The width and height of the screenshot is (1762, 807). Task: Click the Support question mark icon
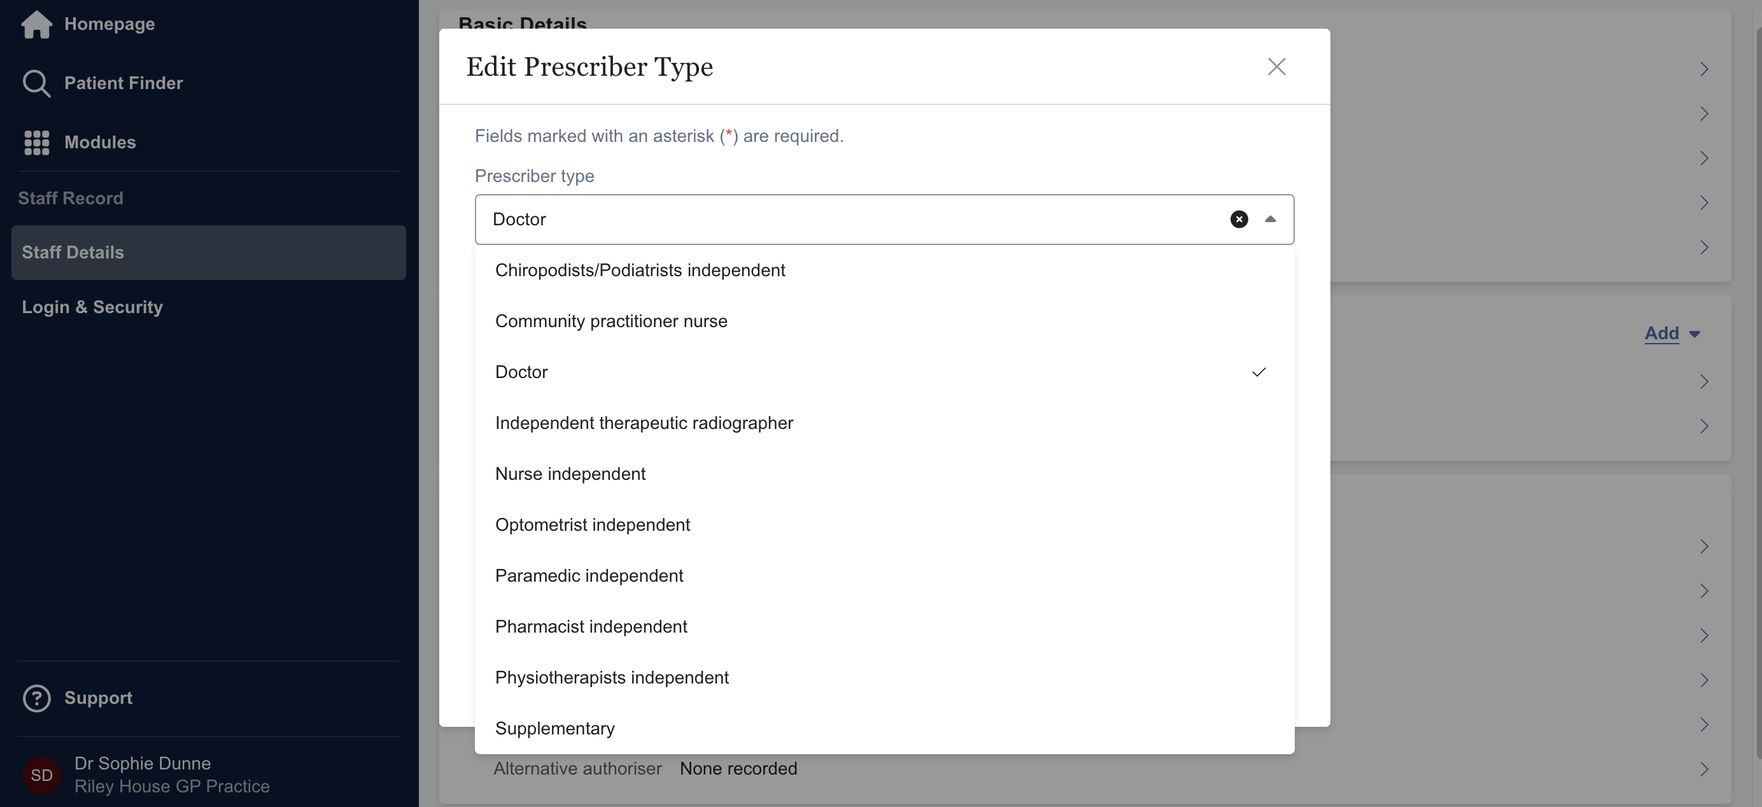(36, 698)
